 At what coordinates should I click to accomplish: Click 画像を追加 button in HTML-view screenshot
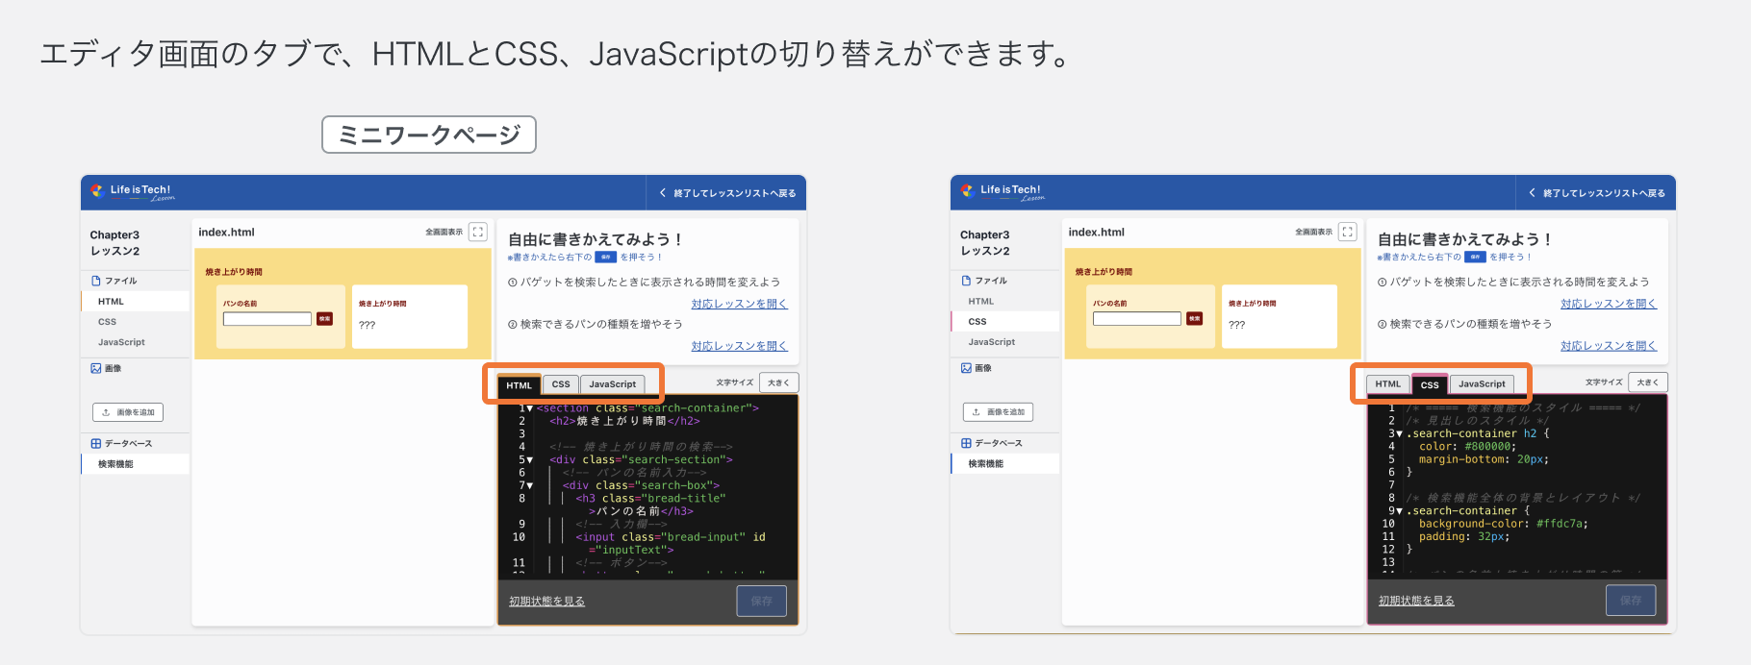coord(128,412)
